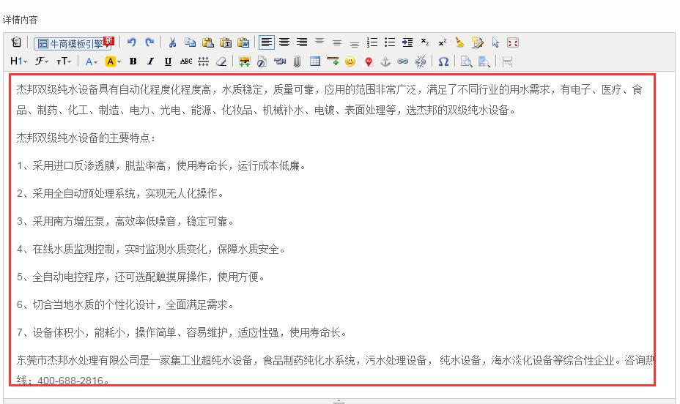Insert Flash content icon
The image size is (680, 404).
(262, 61)
